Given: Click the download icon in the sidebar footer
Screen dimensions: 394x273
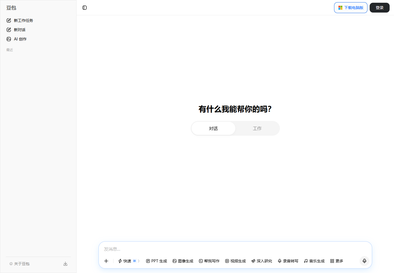Looking at the screenshot, I should [65, 264].
